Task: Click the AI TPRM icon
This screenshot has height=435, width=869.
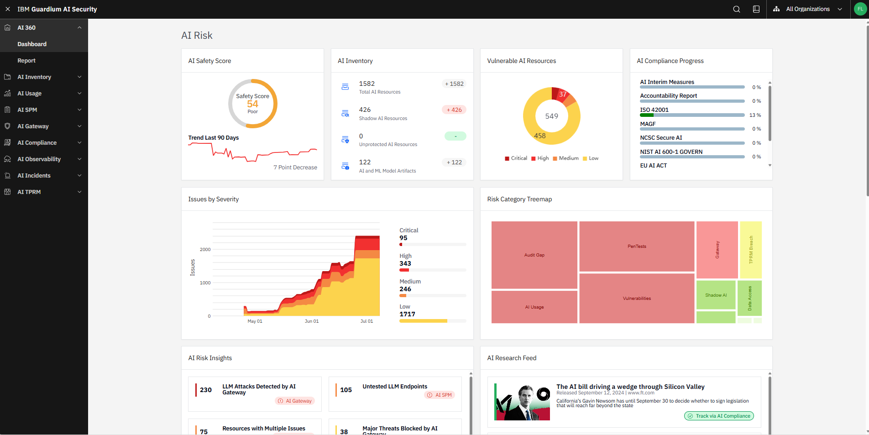Action: (7, 192)
